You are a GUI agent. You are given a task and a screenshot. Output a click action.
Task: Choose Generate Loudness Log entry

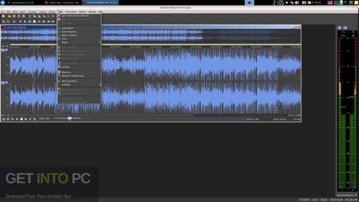79,76
